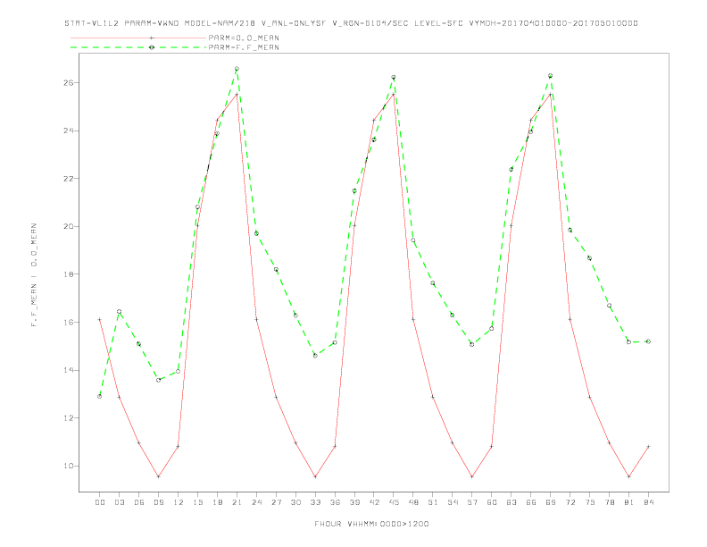Click the red O_MEAN minimum marker at hour 33

point(315,476)
